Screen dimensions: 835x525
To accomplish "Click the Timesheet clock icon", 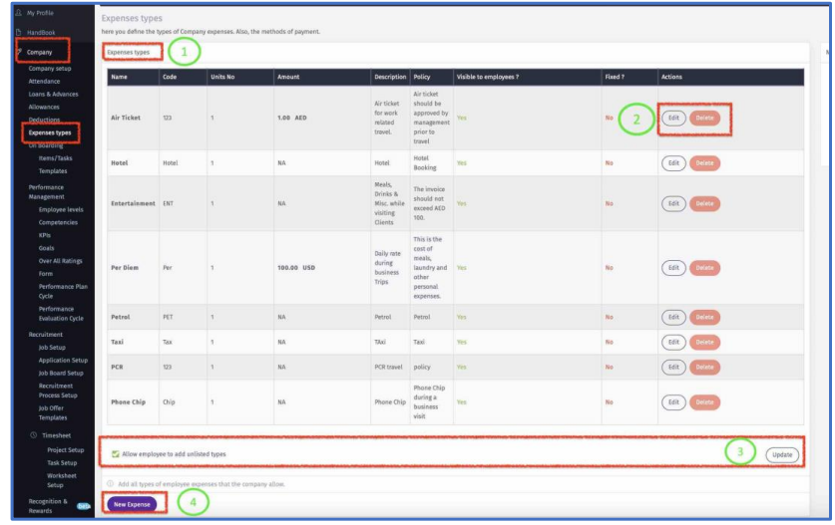I will click(33, 434).
